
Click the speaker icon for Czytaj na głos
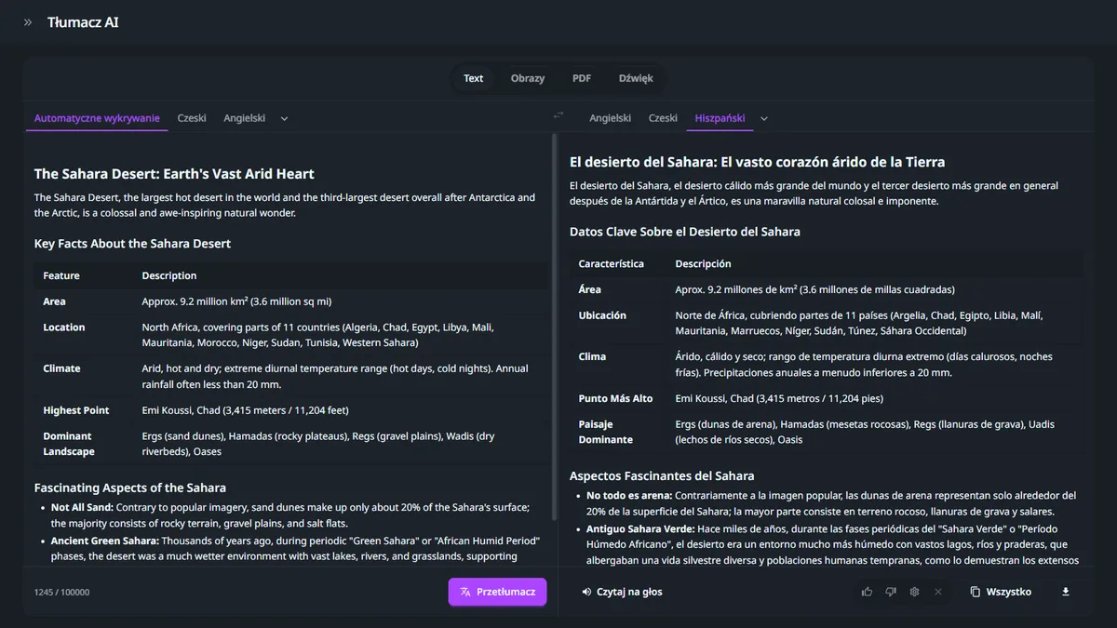tap(586, 592)
